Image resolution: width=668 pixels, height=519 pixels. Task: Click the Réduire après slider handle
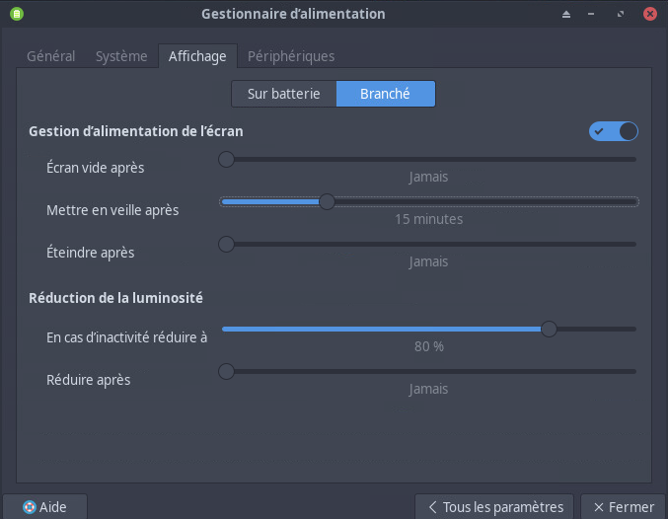point(227,371)
